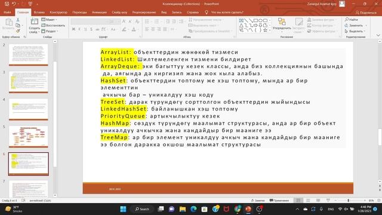Open Comments (Примечания) in status bar
Screen dimensions: 382x215
tap(279, 201)
